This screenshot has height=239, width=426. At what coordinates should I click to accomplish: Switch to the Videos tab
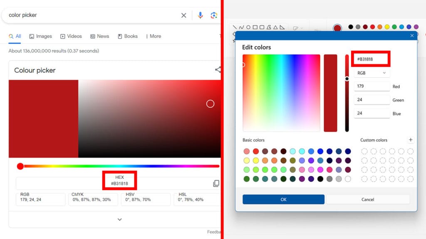pyautogui.click(x=71, y=36)
